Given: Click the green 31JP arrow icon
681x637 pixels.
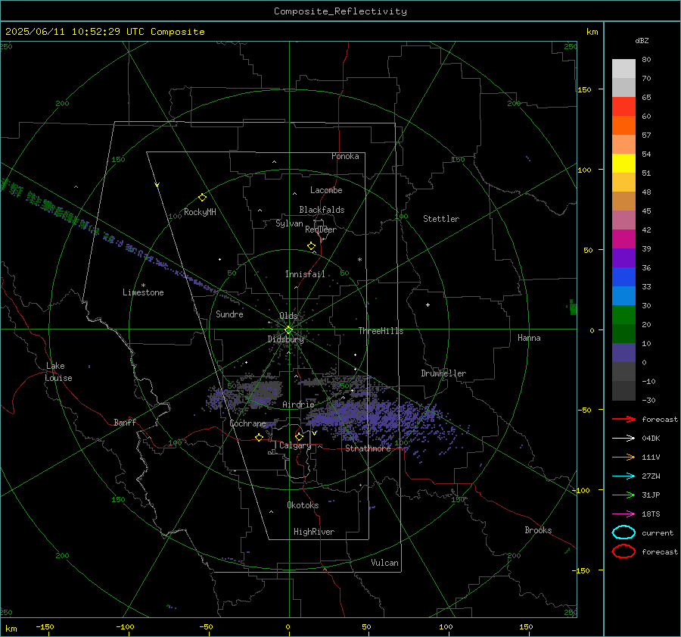Looking at the screenshot, I should coord(623,495).
